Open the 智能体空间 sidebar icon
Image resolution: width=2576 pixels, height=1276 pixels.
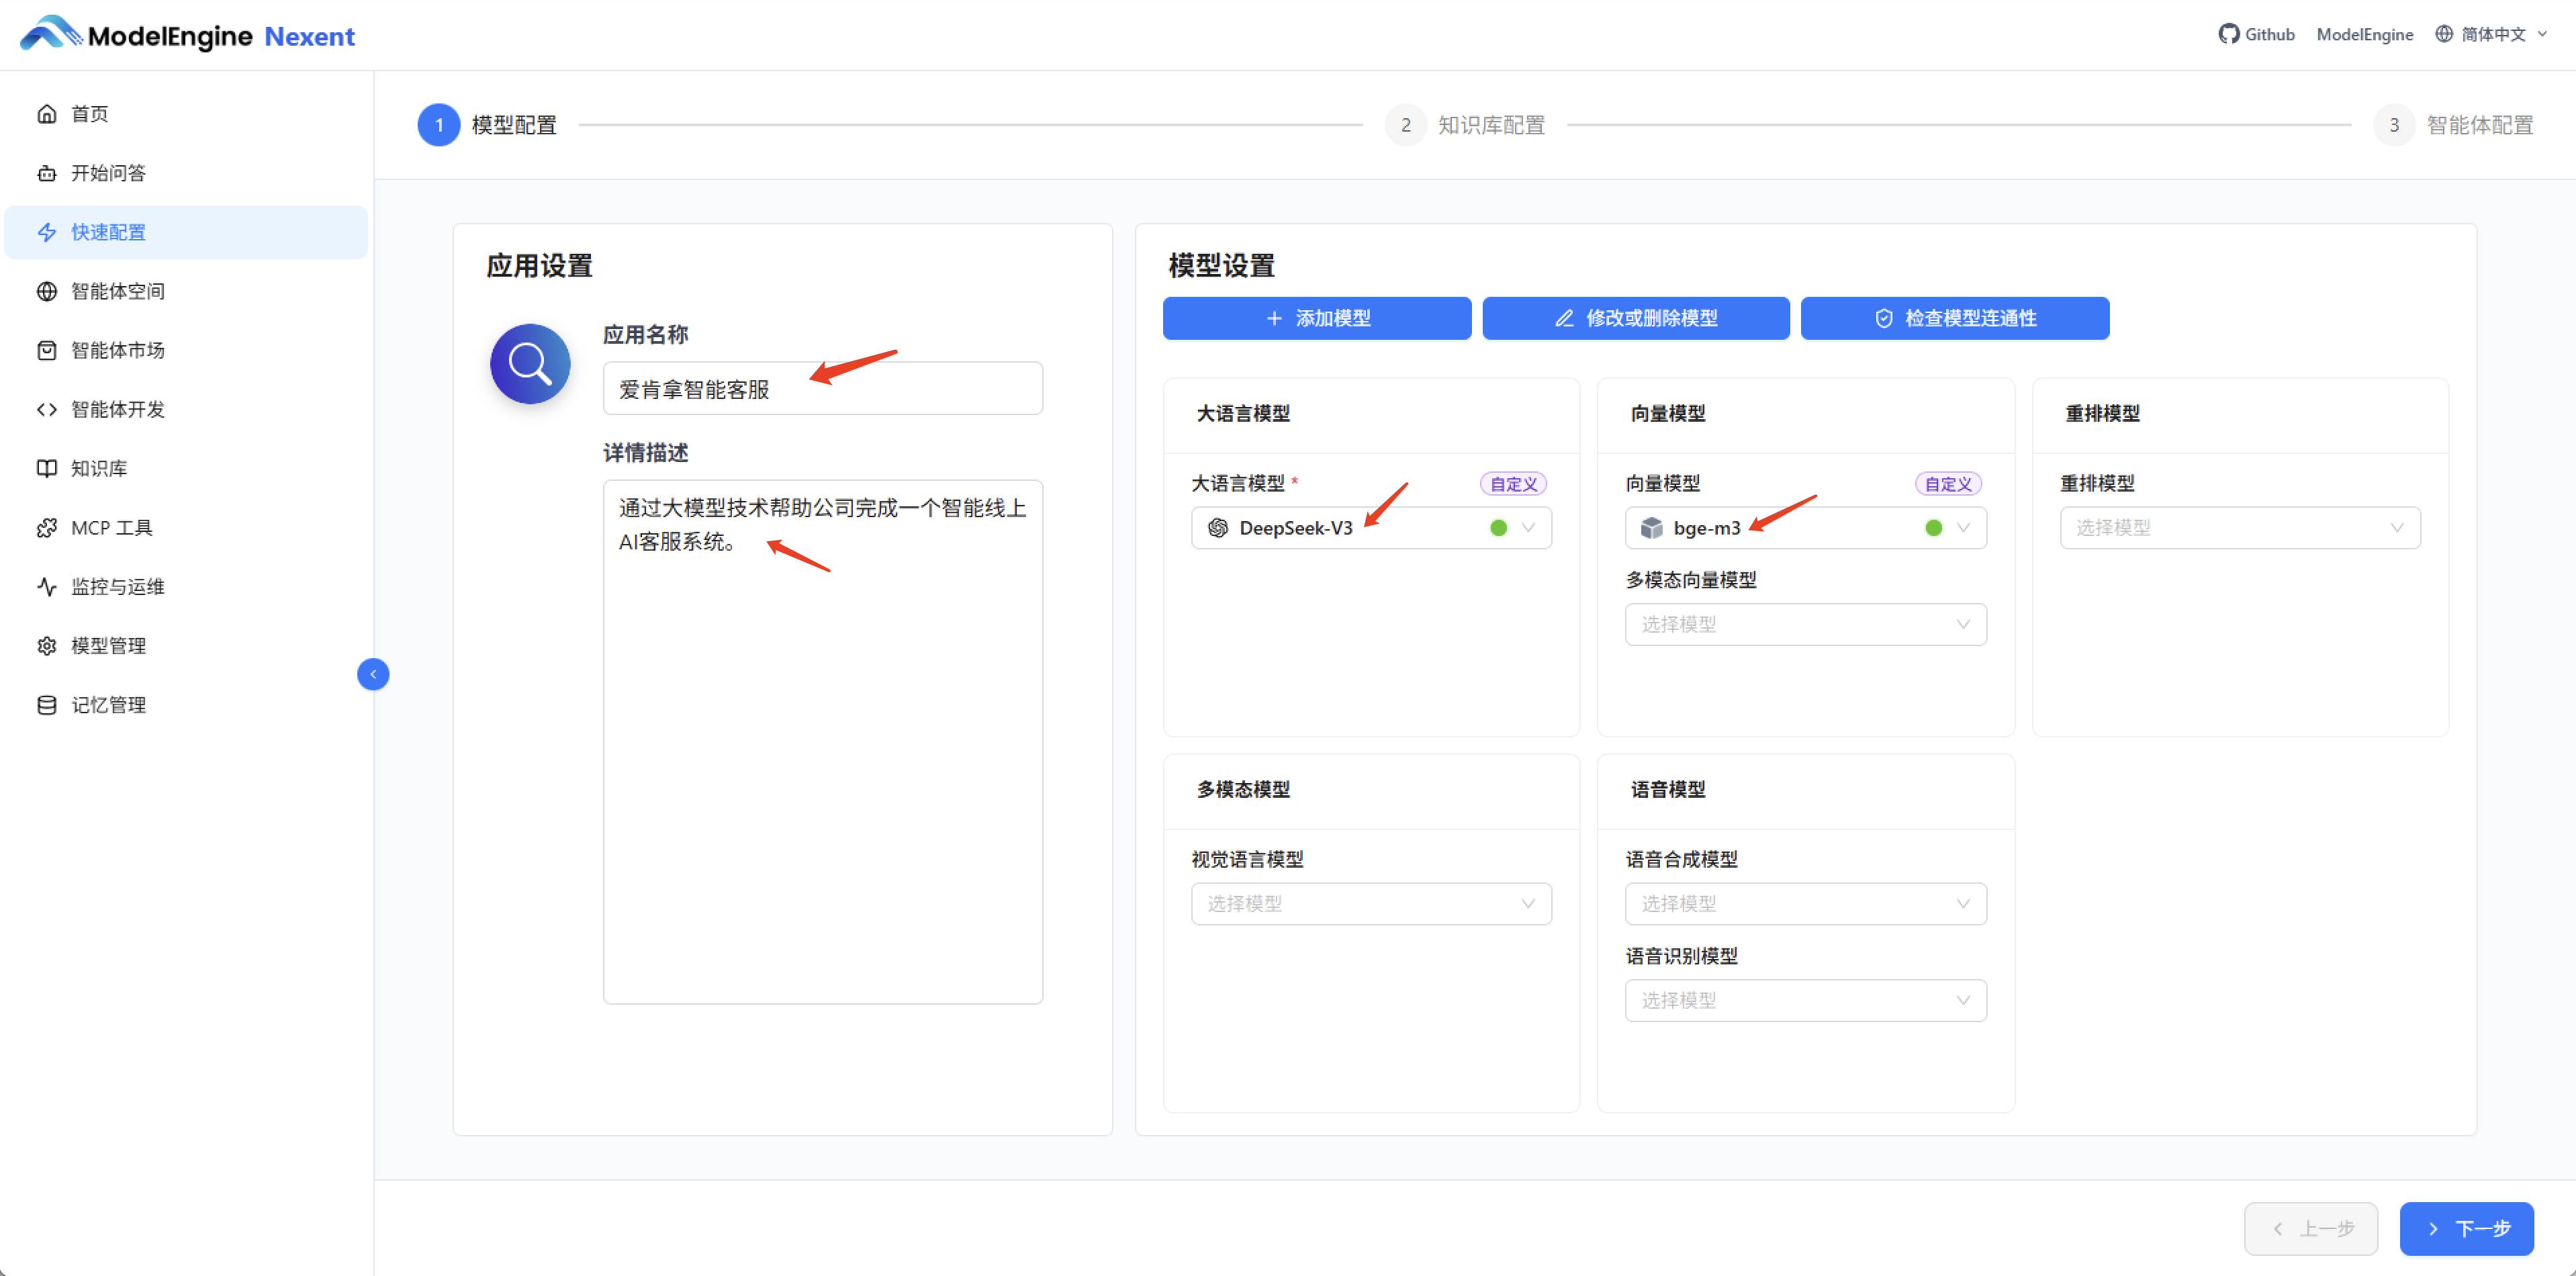point(47,291)
